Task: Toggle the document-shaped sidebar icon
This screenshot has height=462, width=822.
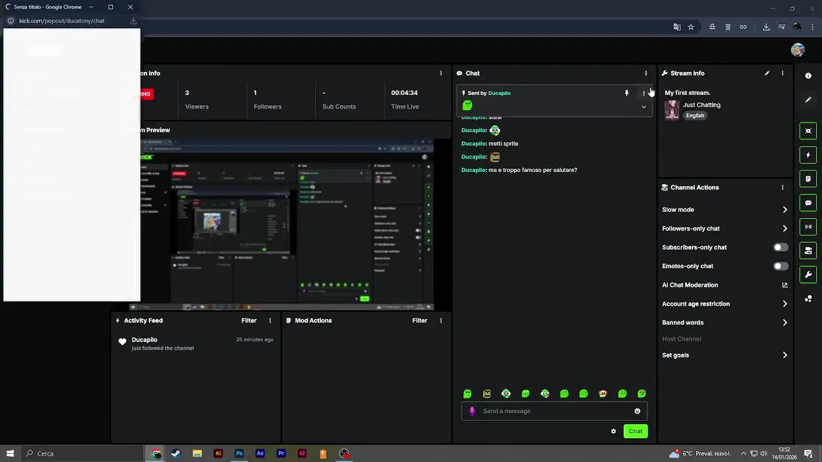Action: coord(808,178)
